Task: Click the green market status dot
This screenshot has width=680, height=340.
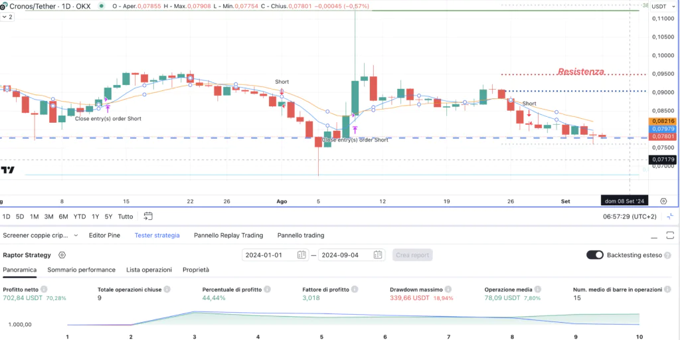Action: 102,7
